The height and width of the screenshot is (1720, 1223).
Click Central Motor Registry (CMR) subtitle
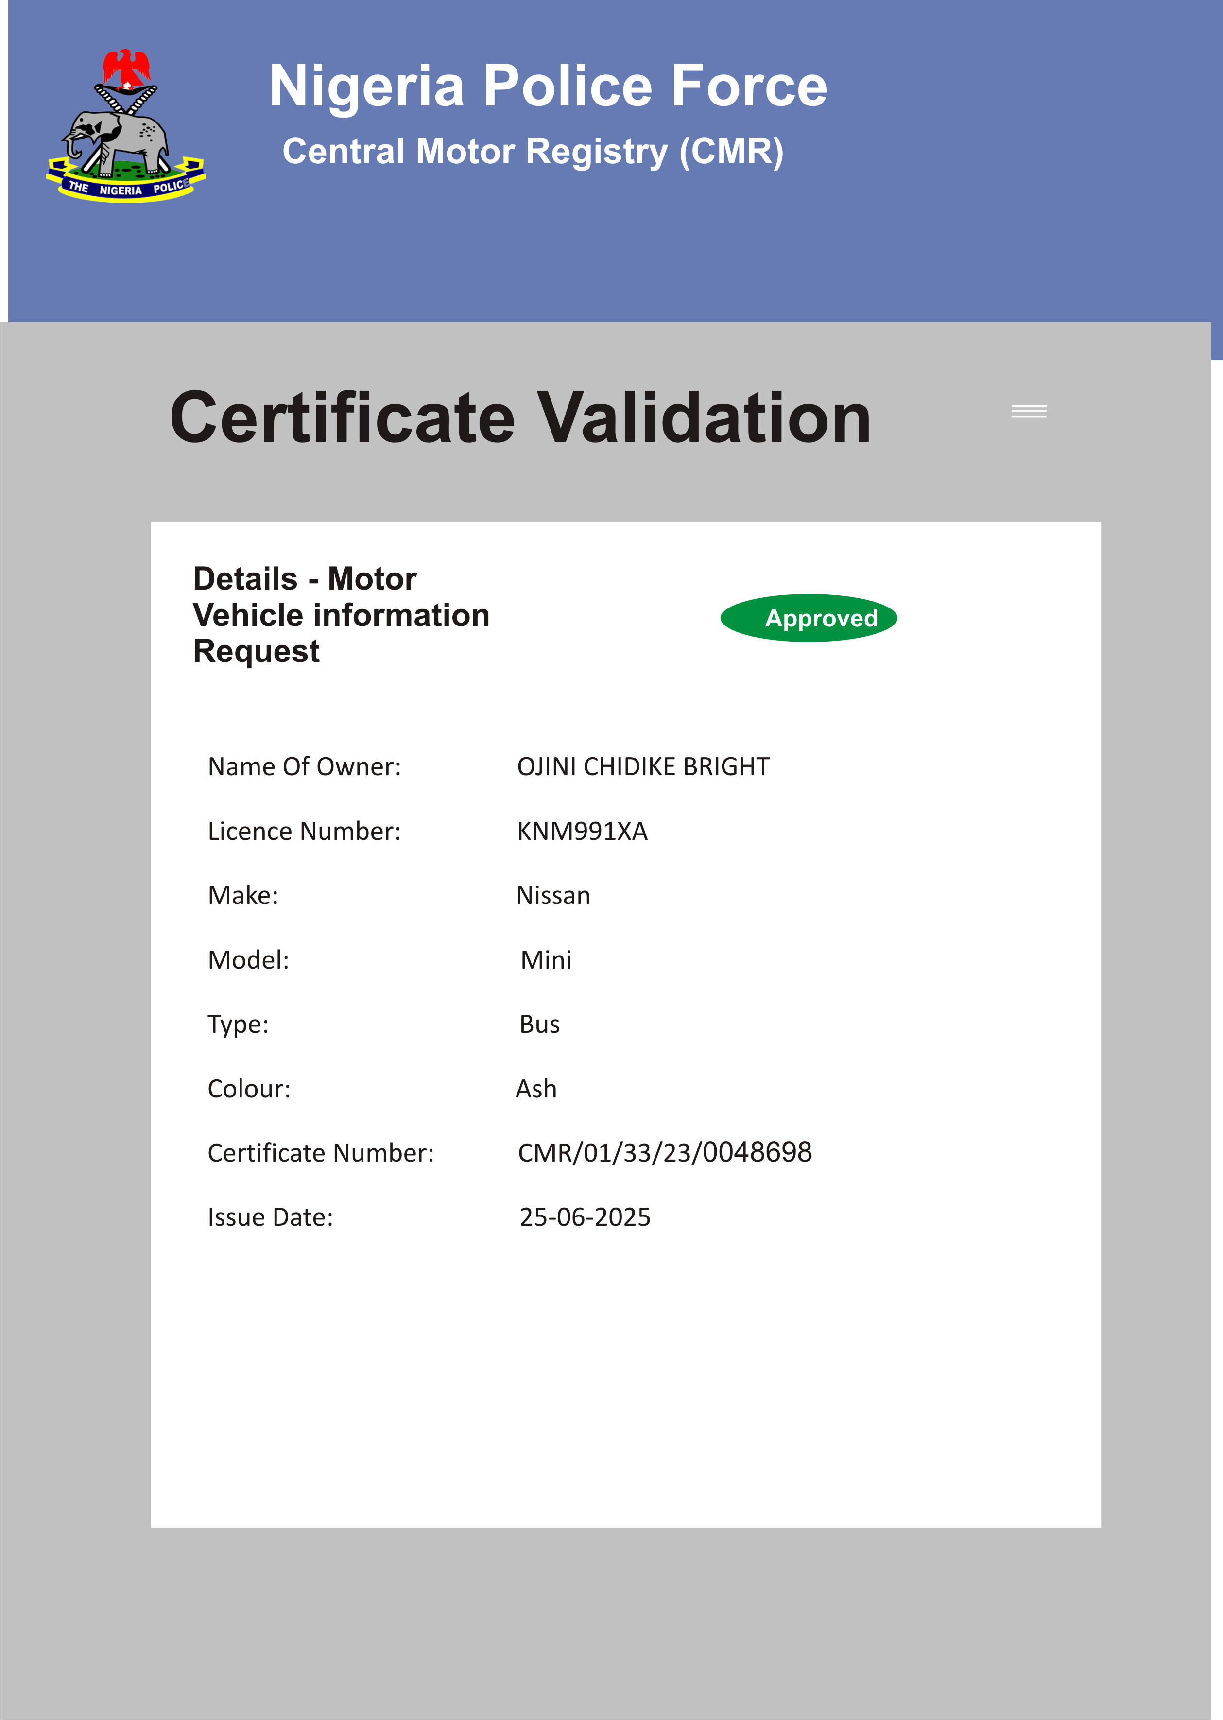[533, 151]
